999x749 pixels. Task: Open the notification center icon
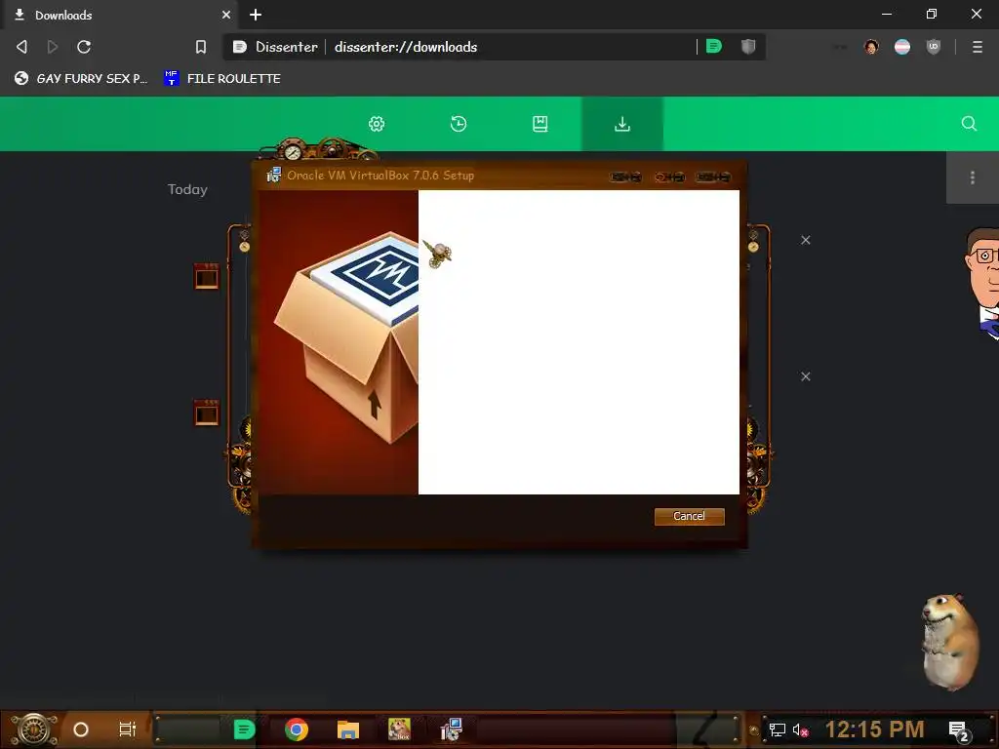coord(958,730)
